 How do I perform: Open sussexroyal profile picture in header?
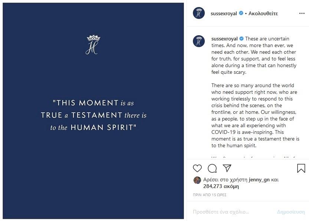point(199,13)
